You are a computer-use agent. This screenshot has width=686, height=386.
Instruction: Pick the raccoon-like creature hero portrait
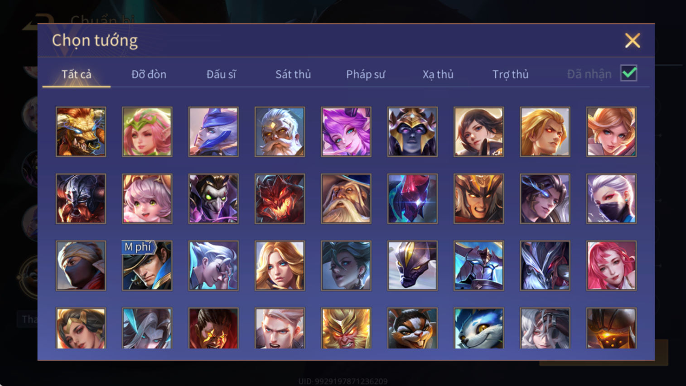412,328
